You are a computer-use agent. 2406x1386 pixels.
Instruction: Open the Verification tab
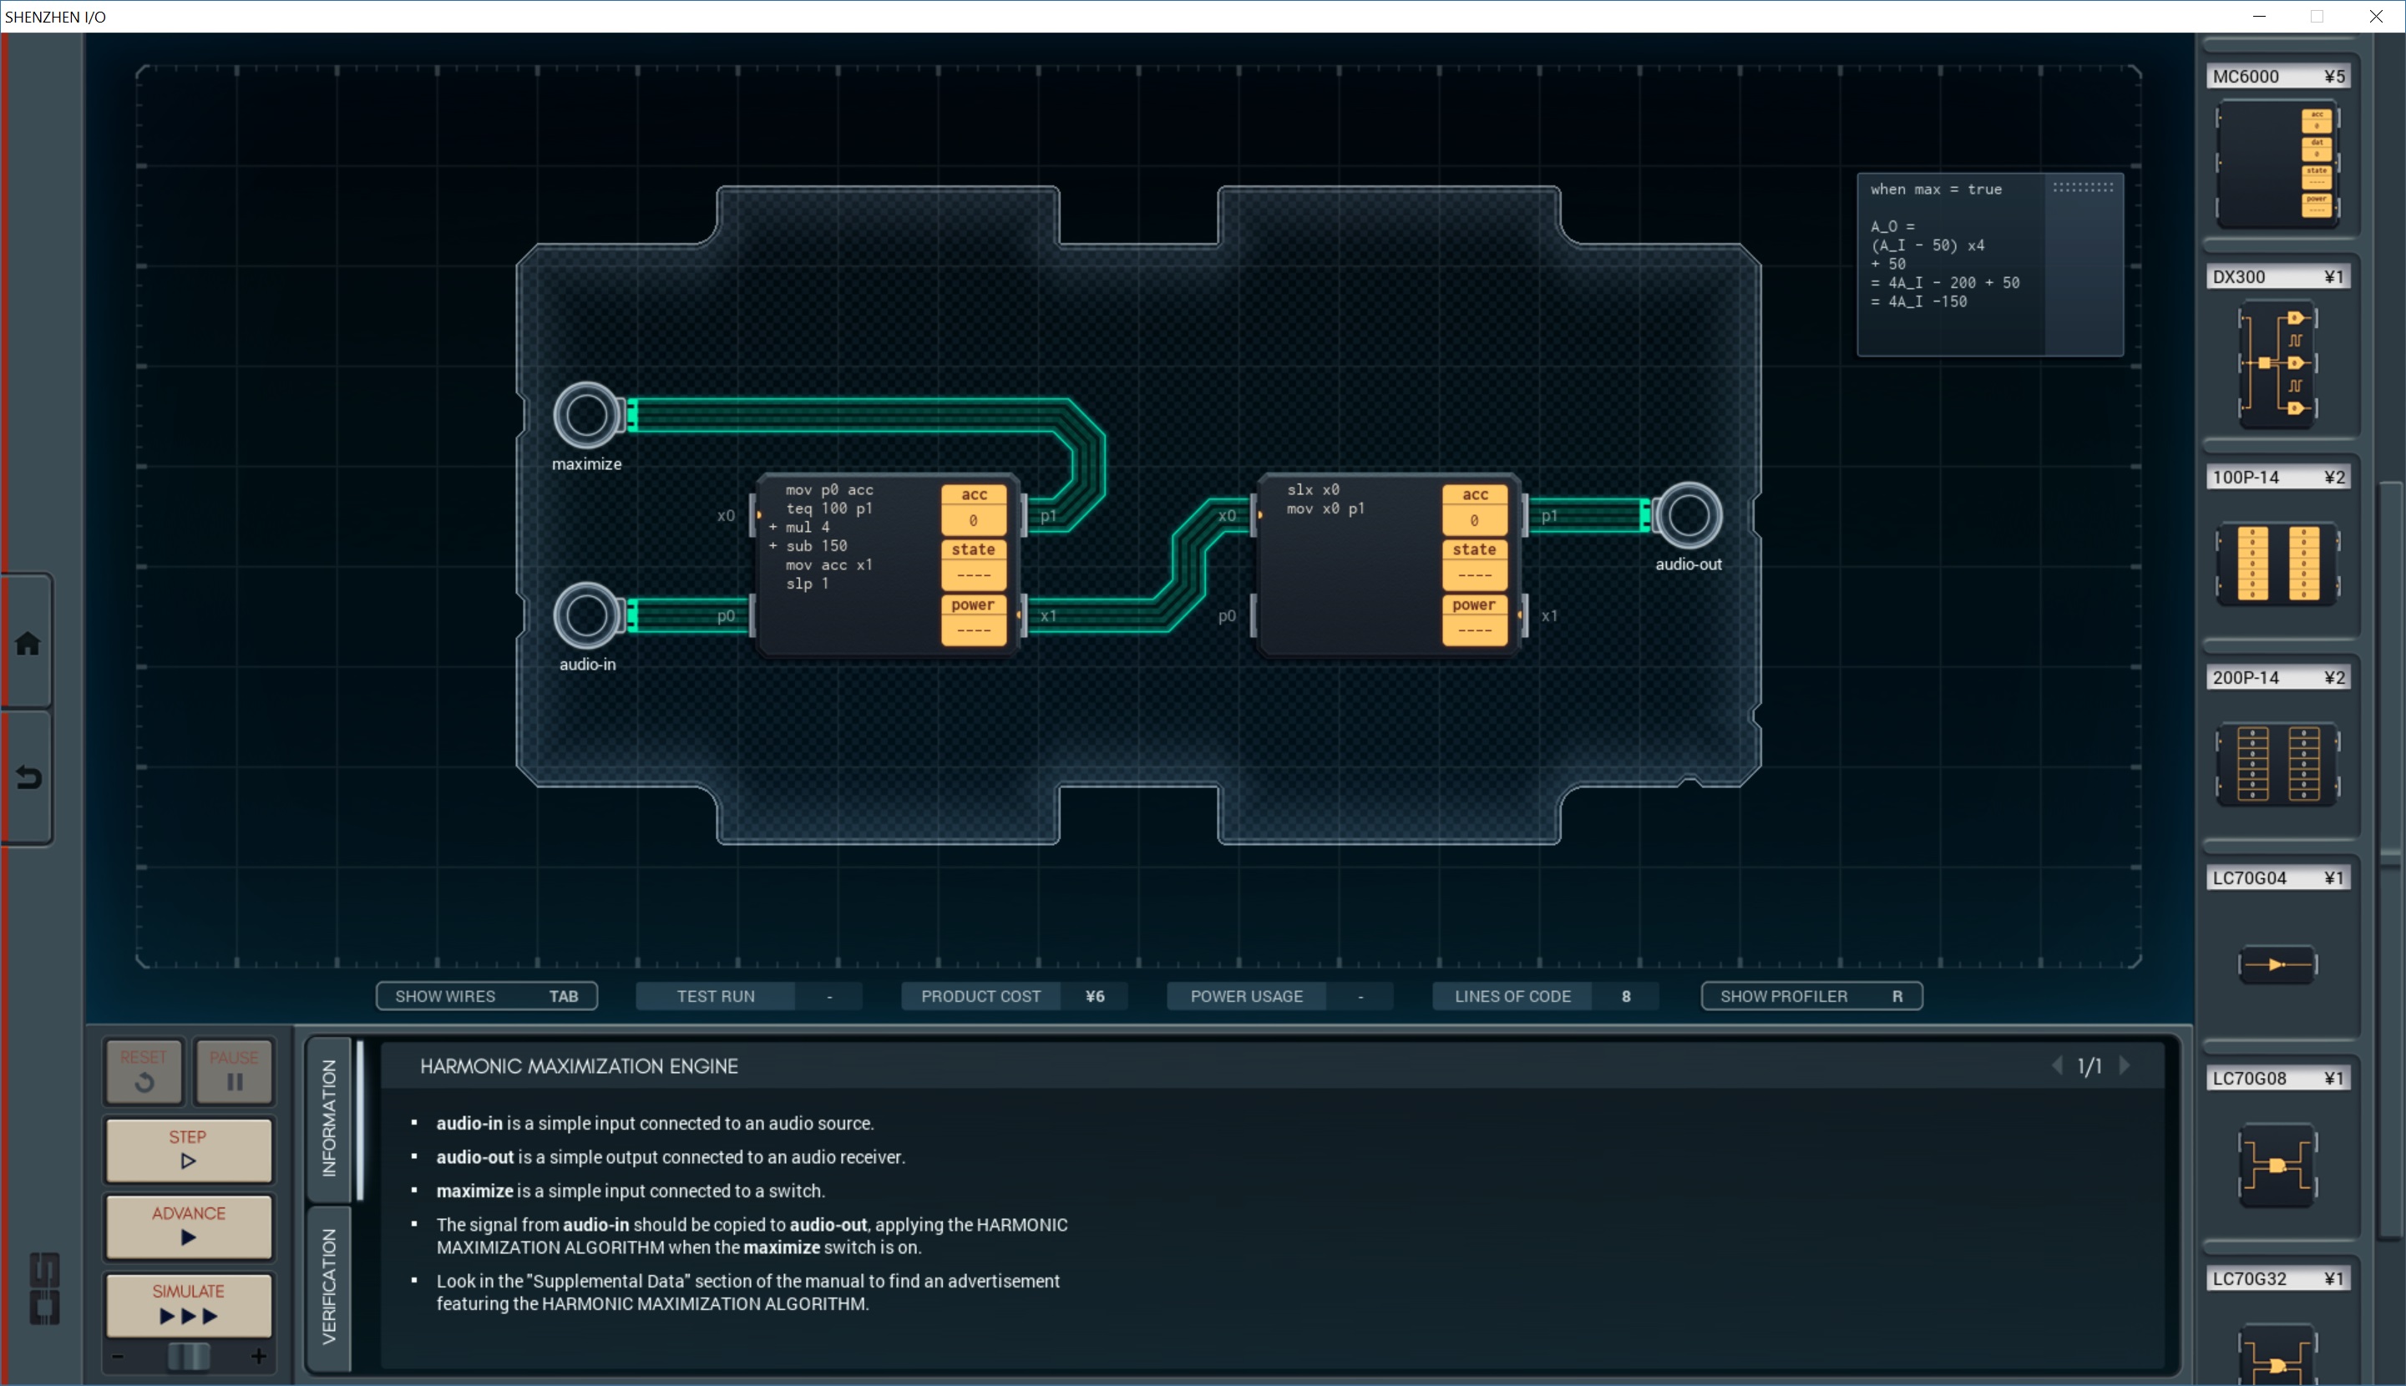(329, 1287)
